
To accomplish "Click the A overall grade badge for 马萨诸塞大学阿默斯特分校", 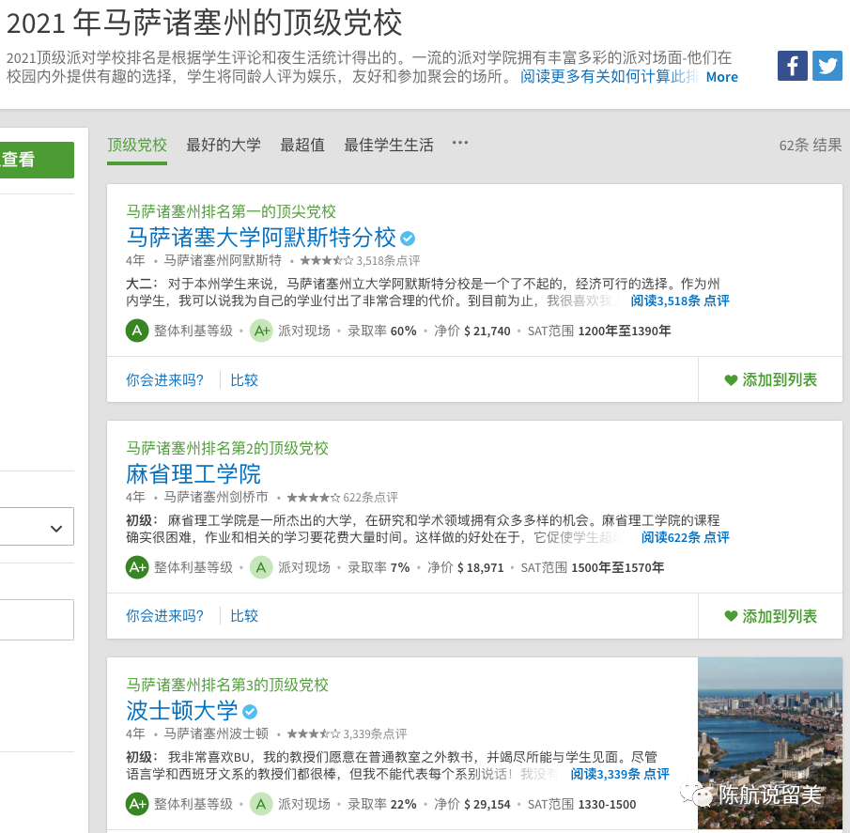I will coord(137,331).
